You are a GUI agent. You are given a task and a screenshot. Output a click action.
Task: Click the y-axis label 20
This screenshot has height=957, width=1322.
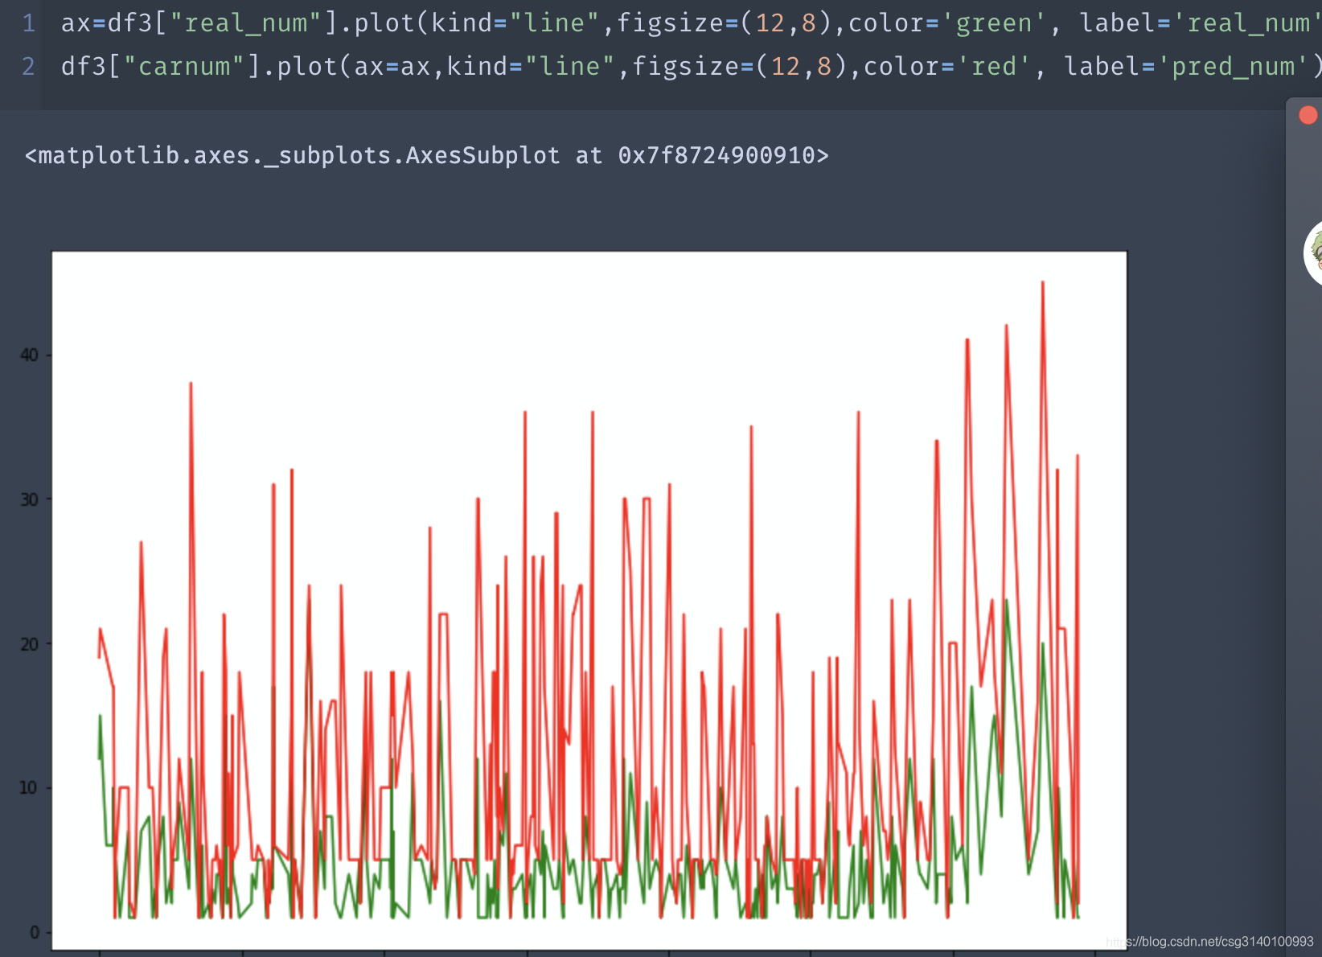[x=29, y=644]
